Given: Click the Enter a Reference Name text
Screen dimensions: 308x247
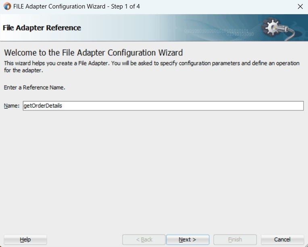Looking at the screenshot, I should (35, 87).
